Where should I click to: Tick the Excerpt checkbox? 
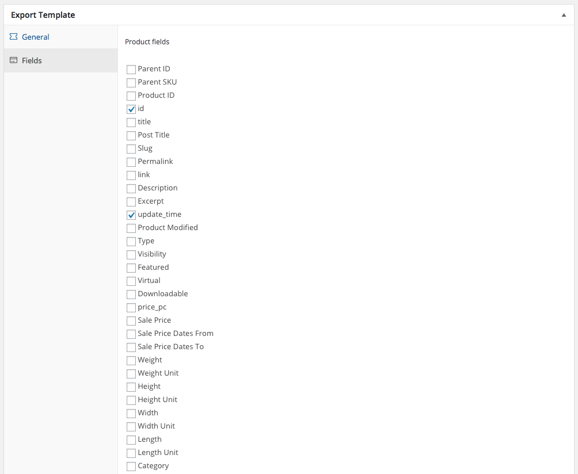(131, 202)
